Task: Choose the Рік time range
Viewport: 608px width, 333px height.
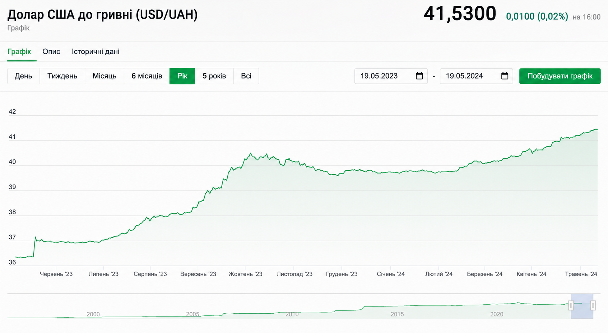Action: [182, 76]
